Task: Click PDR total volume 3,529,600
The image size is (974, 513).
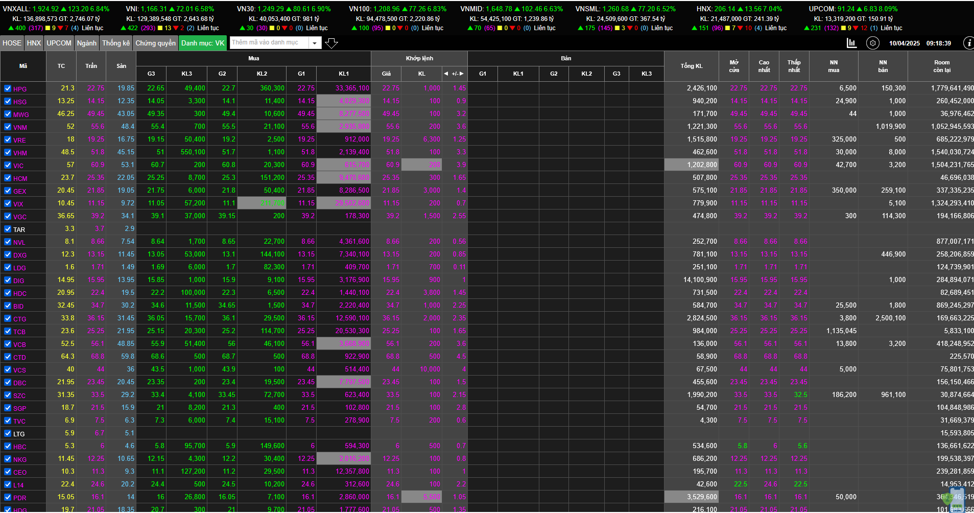Action: 702,497
